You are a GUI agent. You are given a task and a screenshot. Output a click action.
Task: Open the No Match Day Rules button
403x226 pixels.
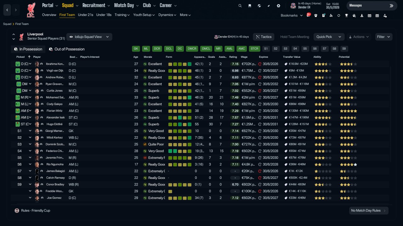369,211
